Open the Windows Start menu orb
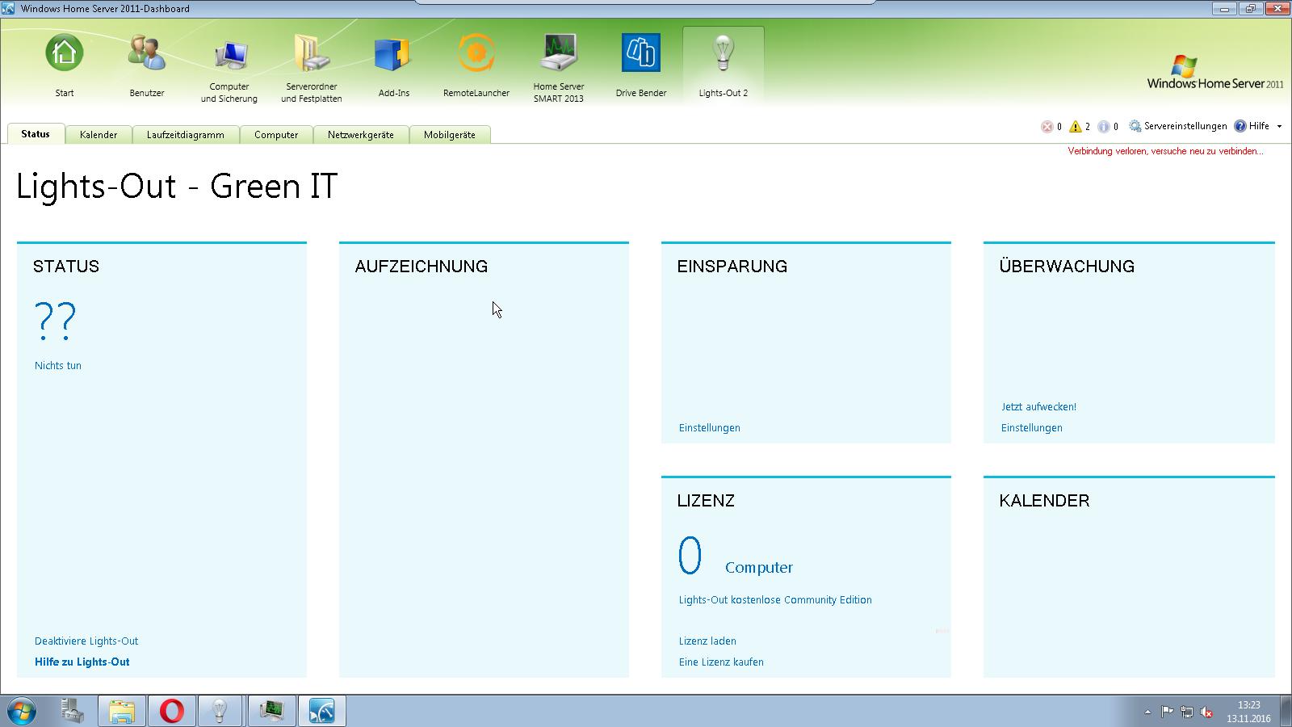Viewport: 1292px width, 727px height. 22,712
